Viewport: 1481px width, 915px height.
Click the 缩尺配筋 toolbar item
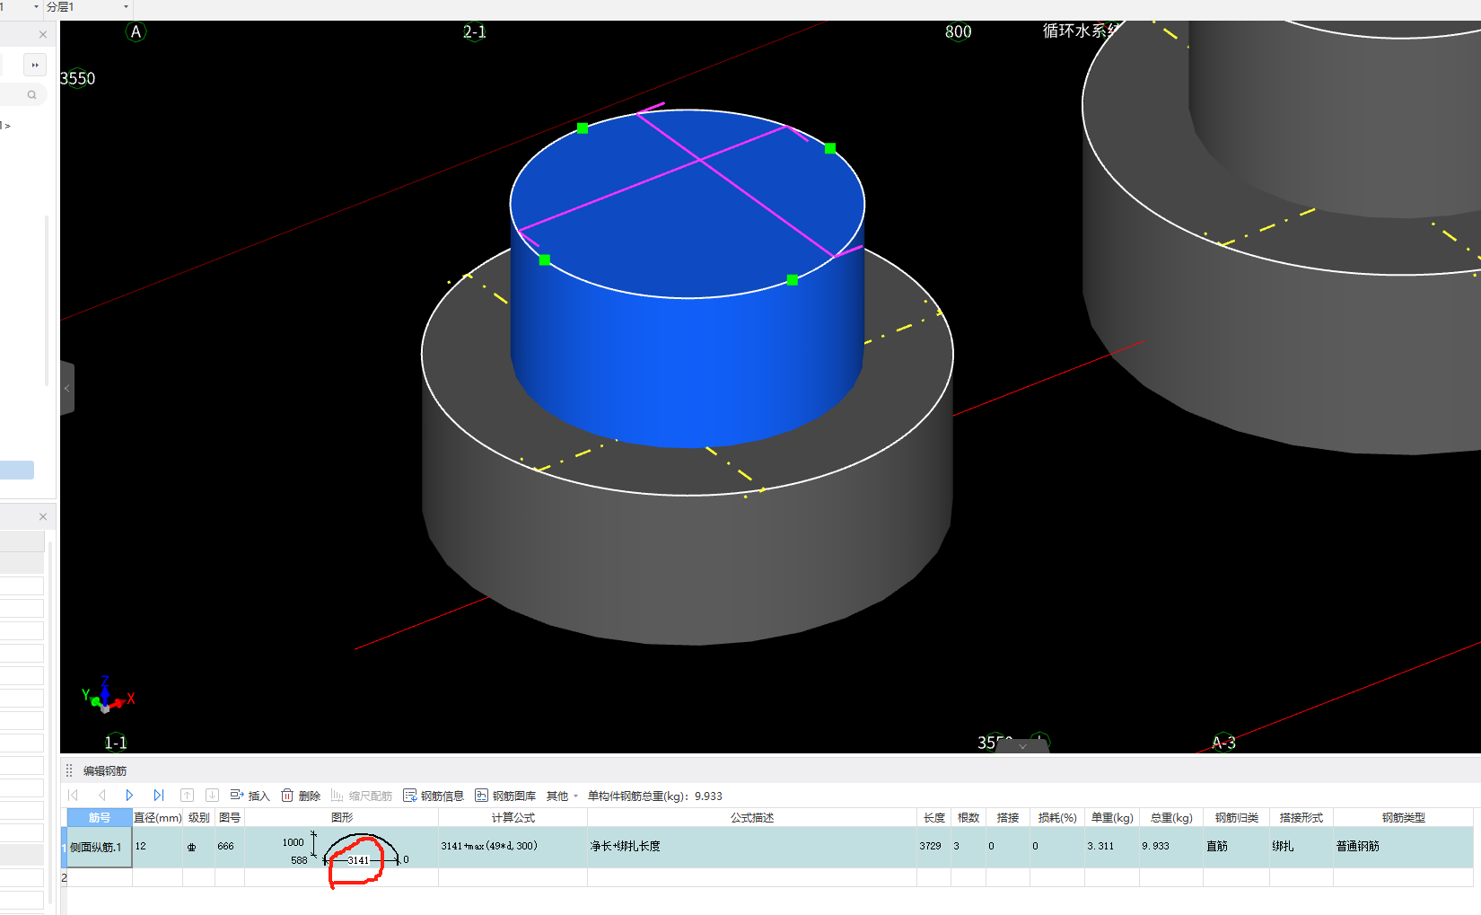pyautogui.click(x=362, y=796)
